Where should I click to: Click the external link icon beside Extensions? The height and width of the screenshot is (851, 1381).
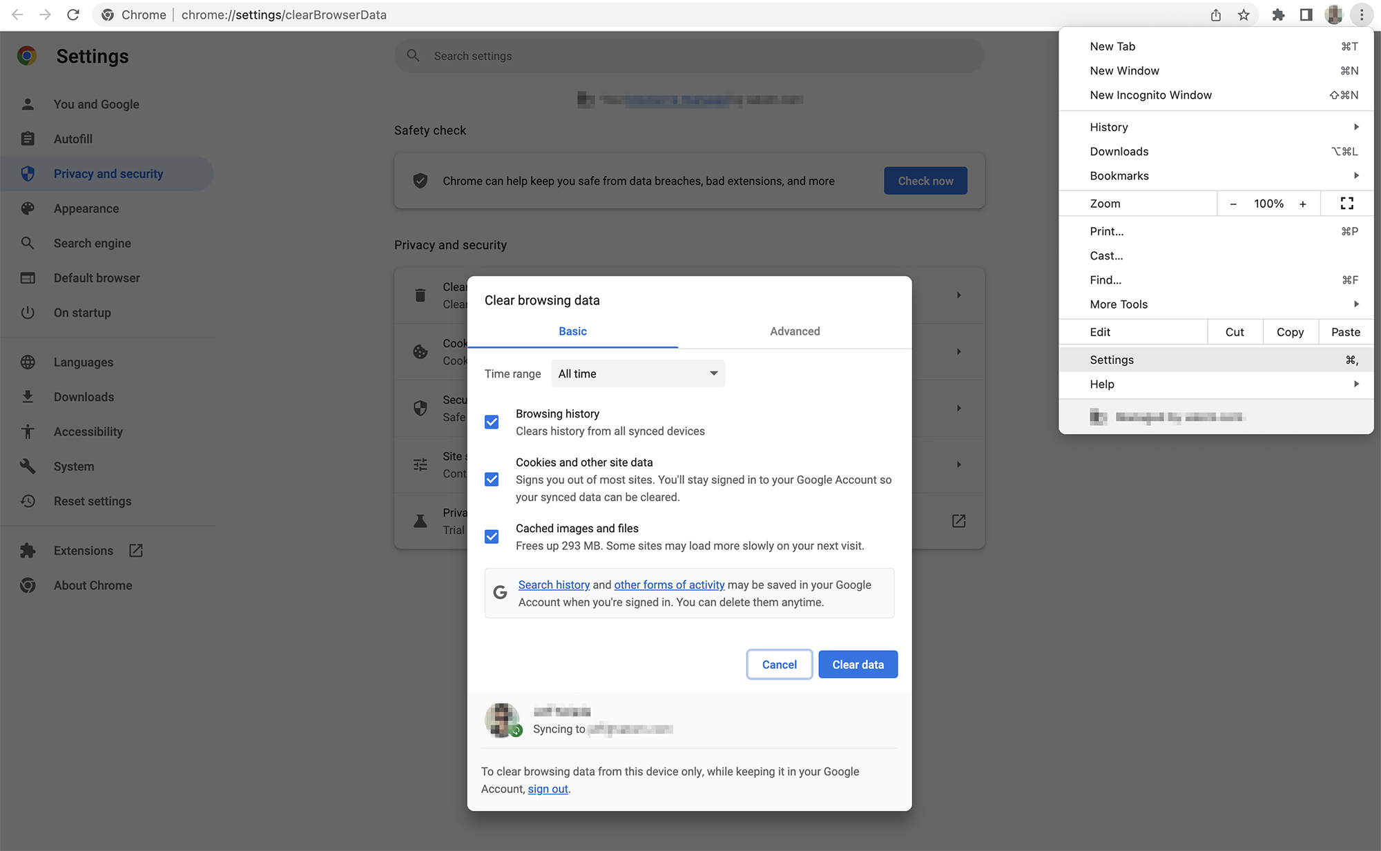tap(136, 550)
